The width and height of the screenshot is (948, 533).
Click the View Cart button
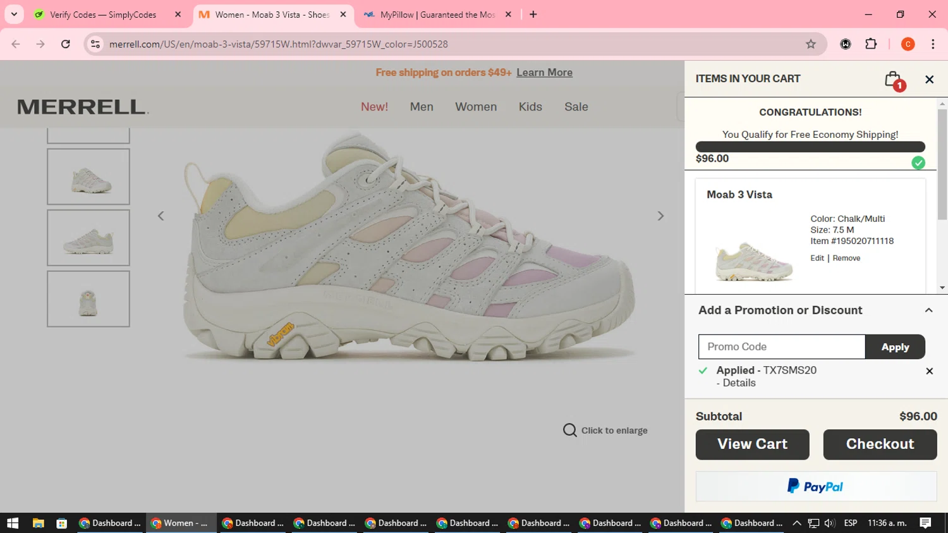point(752,444)
